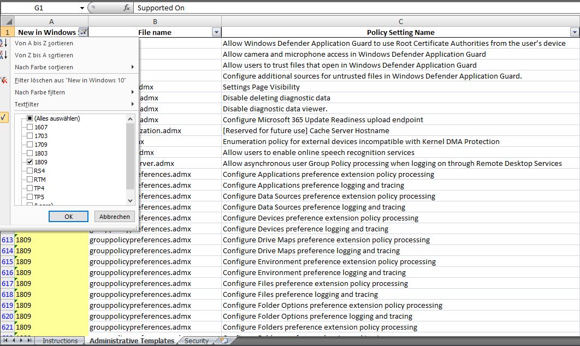Tick the TP5 filter checkbox
This screenshot has width=580, height=346.
[30, 197]
